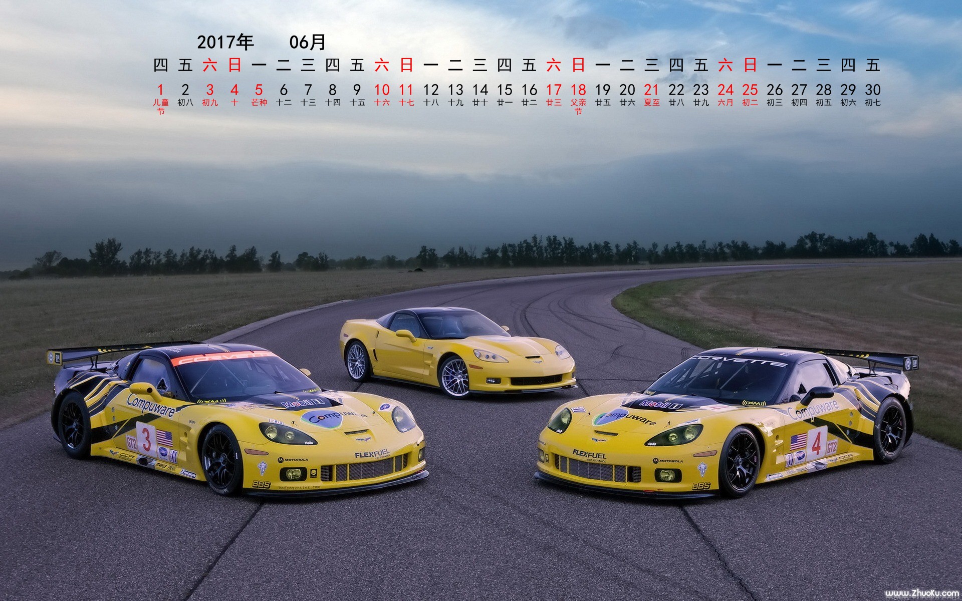This screenshot has height=601, width=962.
Task: Click the Mobil 1 sticker on left car
Action: [303, 402]
